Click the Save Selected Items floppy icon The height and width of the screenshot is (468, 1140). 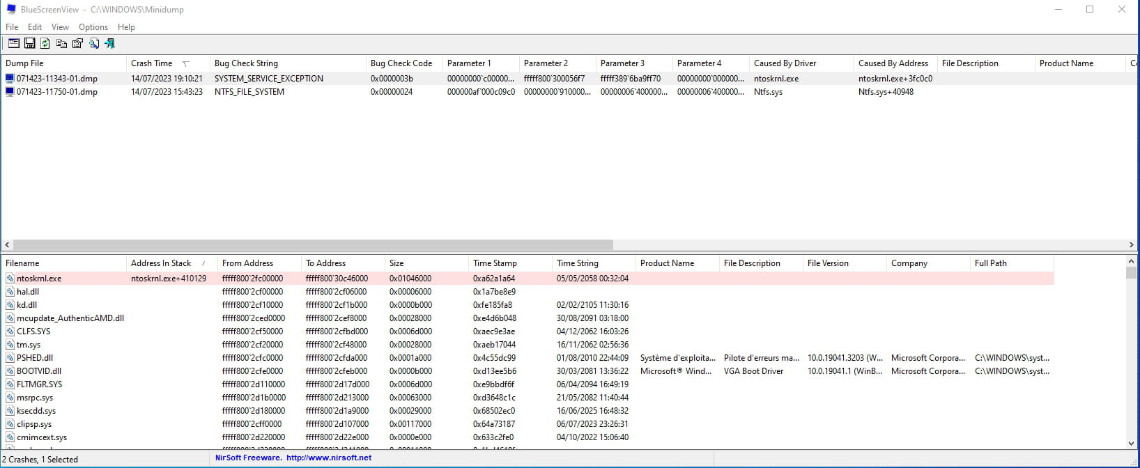click(x=29, y=43)
